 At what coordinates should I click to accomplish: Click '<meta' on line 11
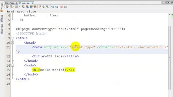[x=37, y=47]
